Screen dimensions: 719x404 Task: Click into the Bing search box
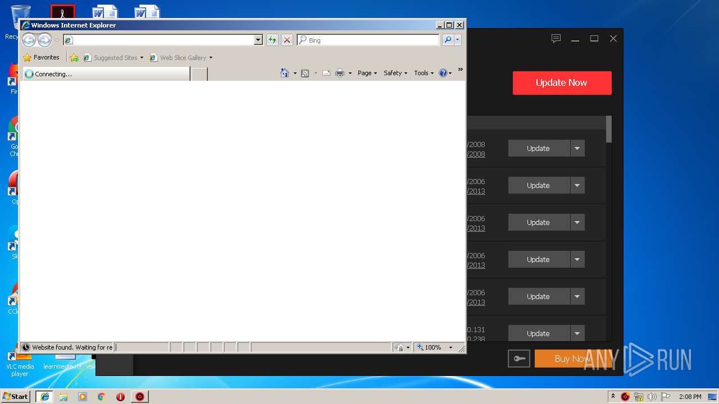point(368,40)
